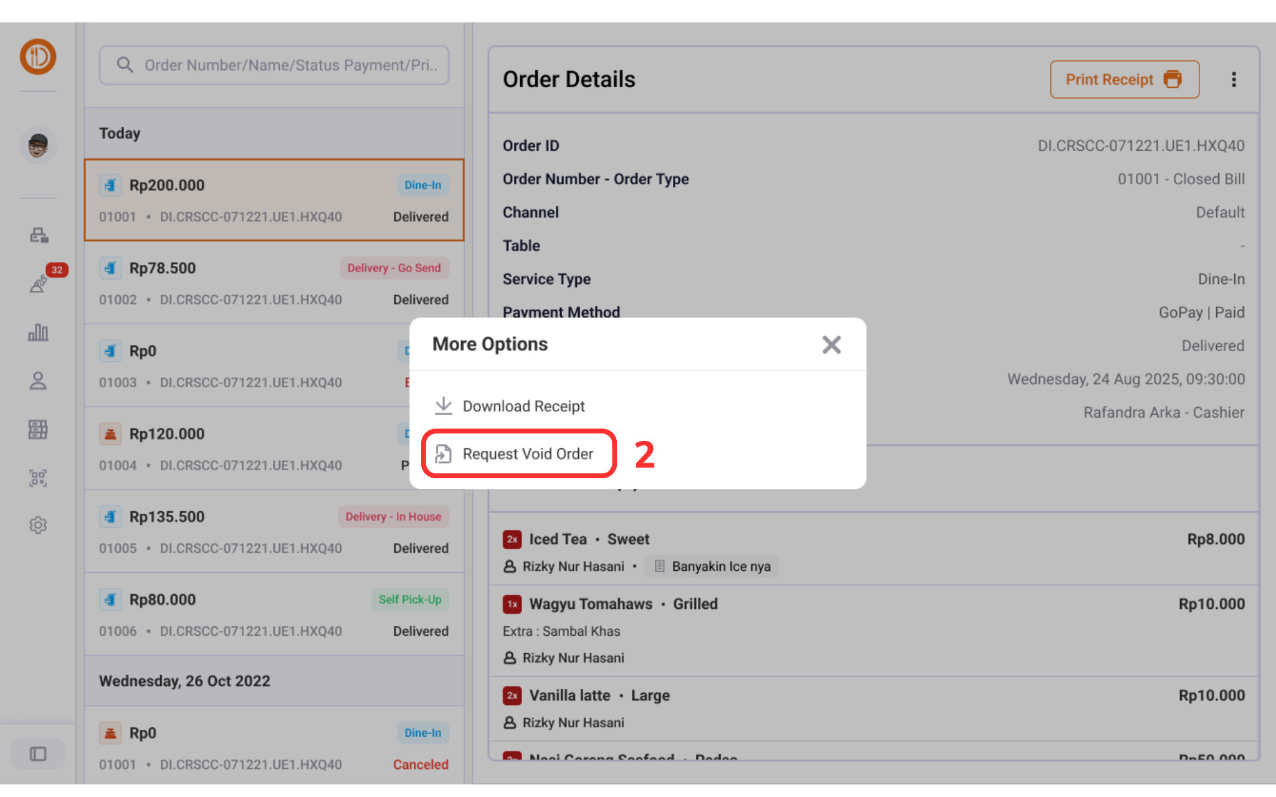Click the orange restaurant logo icon

click(38, 57)
